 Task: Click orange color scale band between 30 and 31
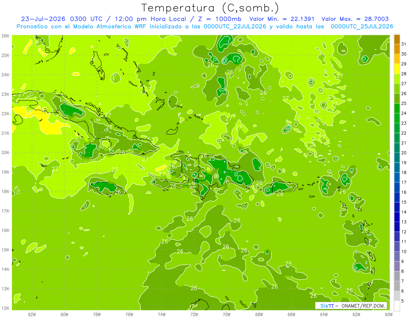click(397, 49)
